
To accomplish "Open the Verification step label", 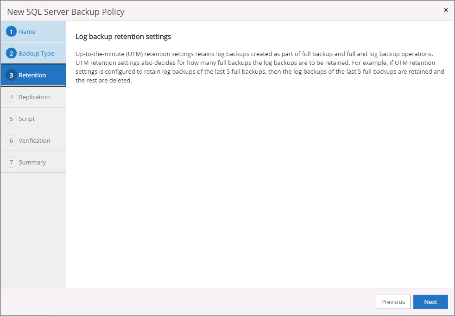I will [x=35, y=141].
